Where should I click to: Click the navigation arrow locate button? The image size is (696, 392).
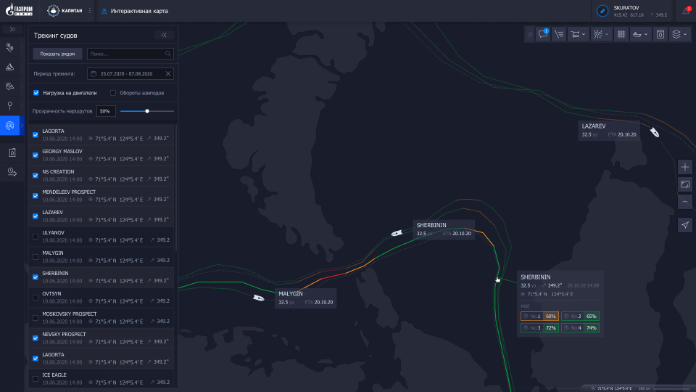[685, 225]
